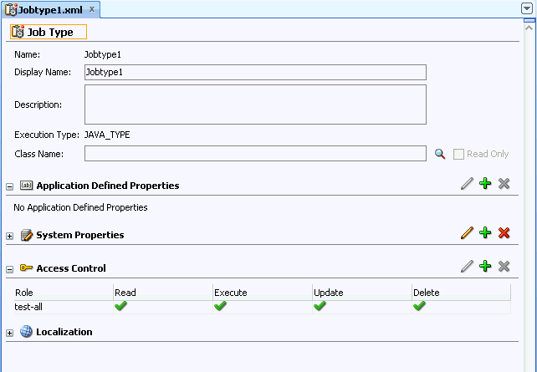The height and width of the screenshot is (372, 537).
Task: Click the Class Name search magnifier icon
Action: click(x=440, y=154)
